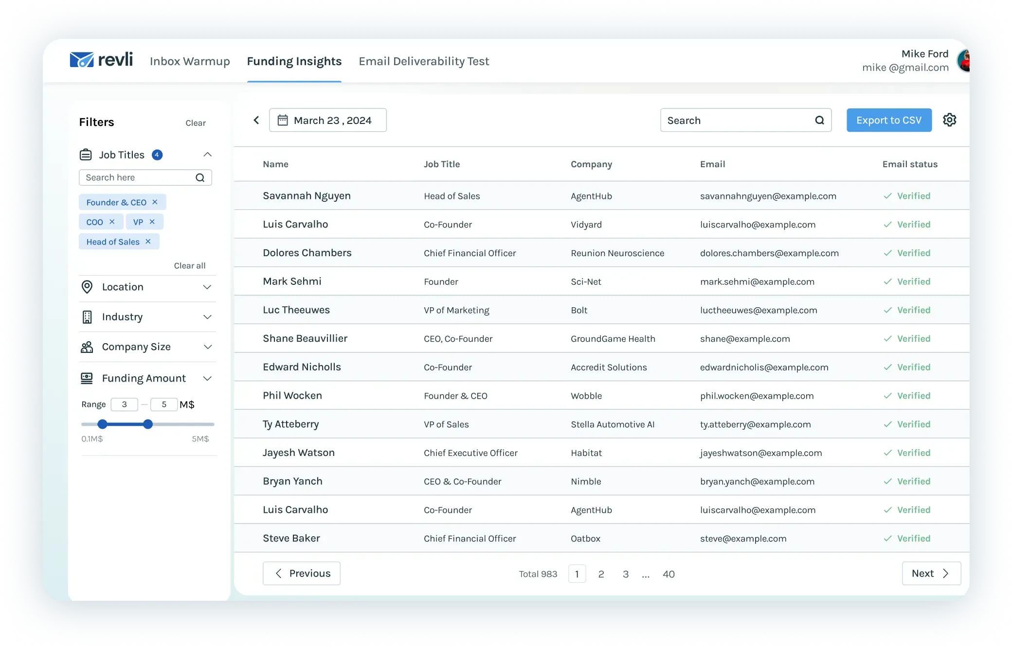Click the Location pin icon
This screenshot has height=647, width=1012.
[87, 287]
